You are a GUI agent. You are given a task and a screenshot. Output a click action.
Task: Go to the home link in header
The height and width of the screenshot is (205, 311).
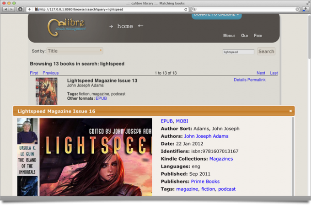pyautogui.click(x=125, y=26)
